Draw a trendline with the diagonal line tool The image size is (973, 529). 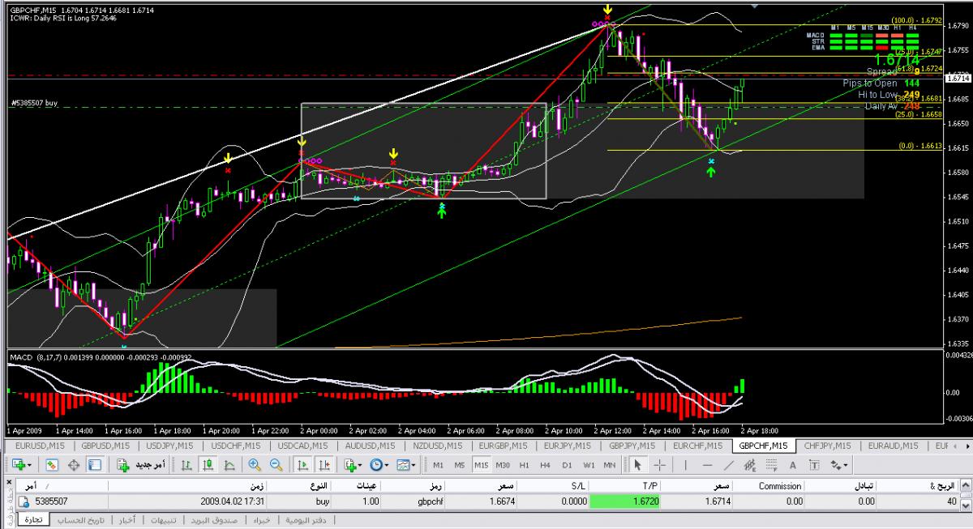pyautogui.click(x=729, y=465)
